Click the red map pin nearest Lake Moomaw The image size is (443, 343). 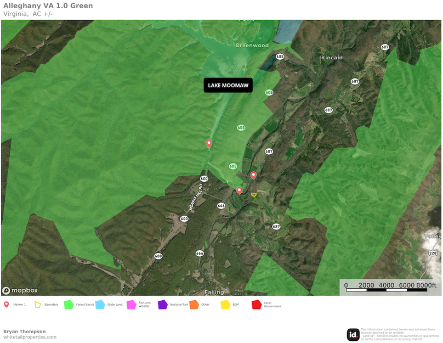pyautogui.click(x=209, y=143)
